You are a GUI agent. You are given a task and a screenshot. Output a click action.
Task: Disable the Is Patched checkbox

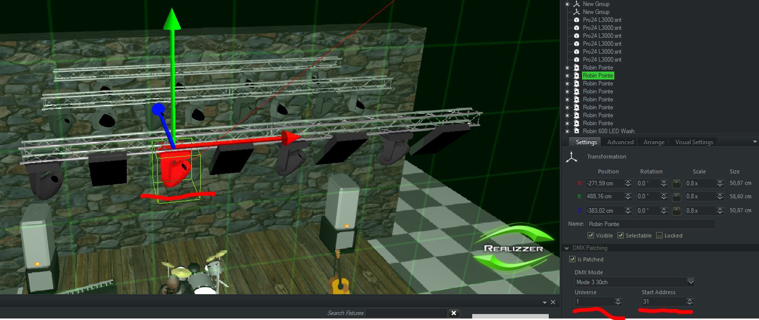(572, 259)
